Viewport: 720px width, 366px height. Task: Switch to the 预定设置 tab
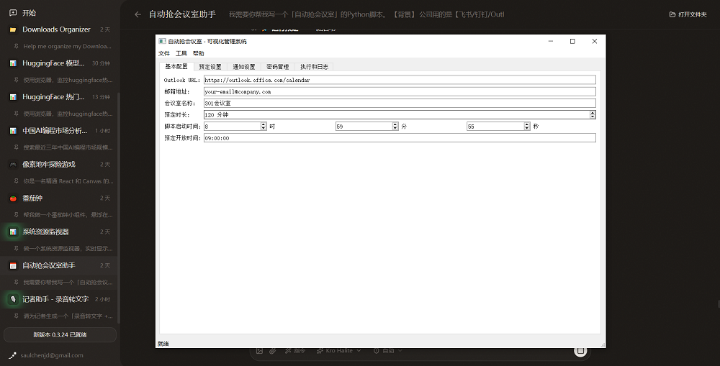tap(210, 67)
